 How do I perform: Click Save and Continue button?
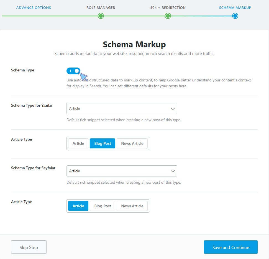coord(231,247)
